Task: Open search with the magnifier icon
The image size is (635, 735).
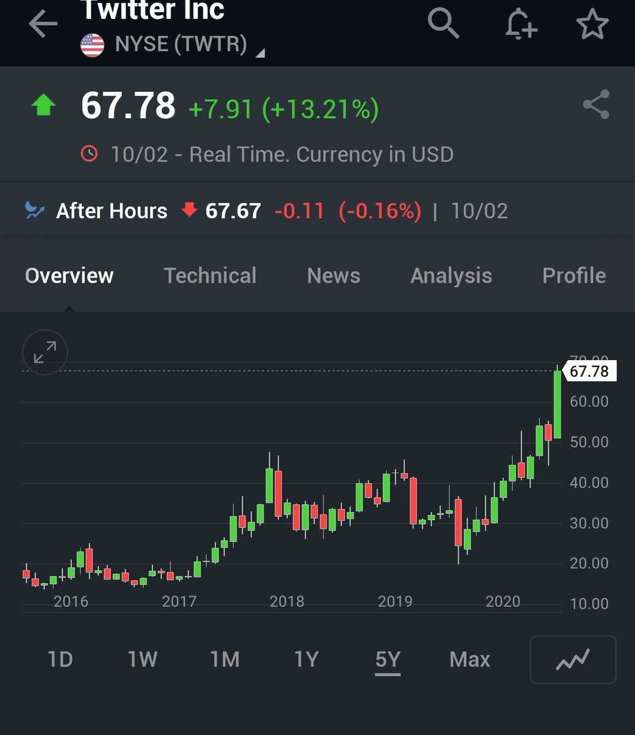Action: click(x=443, y=24)
